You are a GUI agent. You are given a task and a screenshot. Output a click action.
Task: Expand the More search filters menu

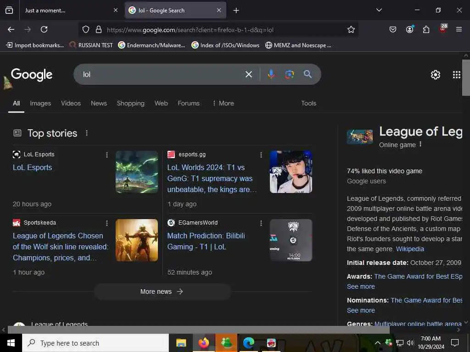click(x=223, y=103)
